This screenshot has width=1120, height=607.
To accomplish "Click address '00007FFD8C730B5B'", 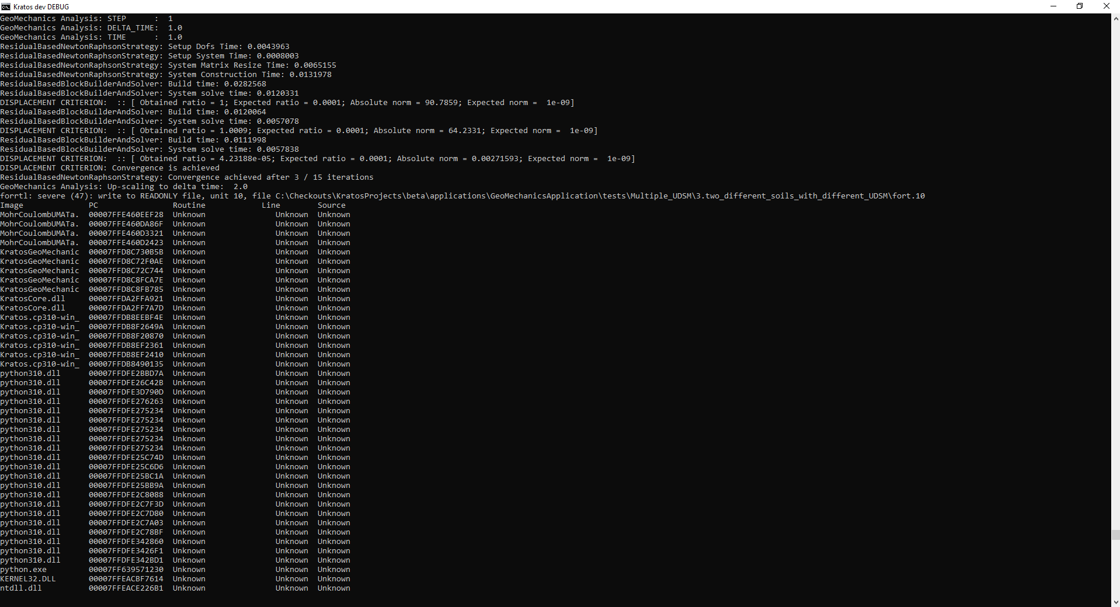I will (126, 252).
